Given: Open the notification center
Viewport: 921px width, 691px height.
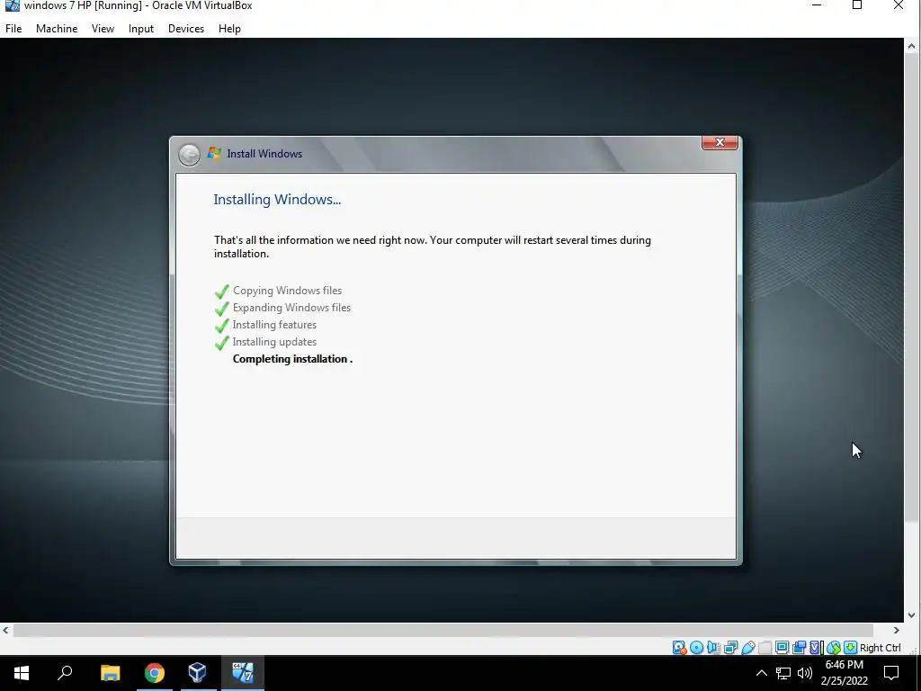Looking at the screenshot, I should pyautogui.click(x=891, y=673).
